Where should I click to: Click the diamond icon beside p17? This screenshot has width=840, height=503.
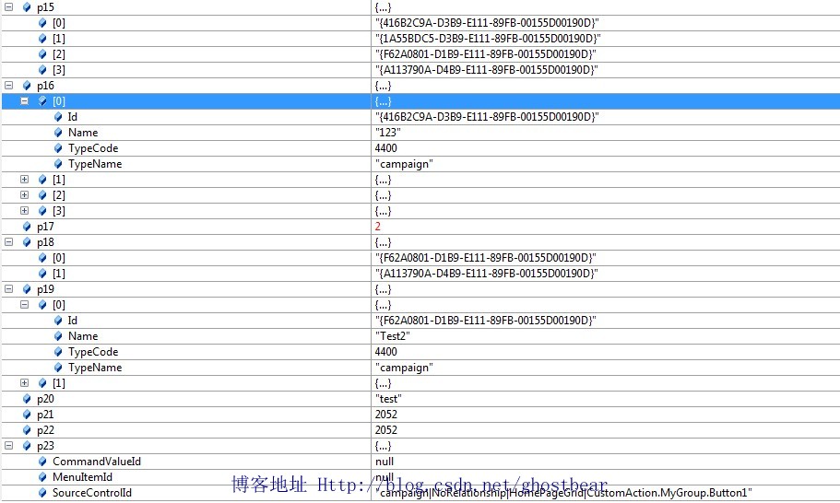(x=27, y=227)
